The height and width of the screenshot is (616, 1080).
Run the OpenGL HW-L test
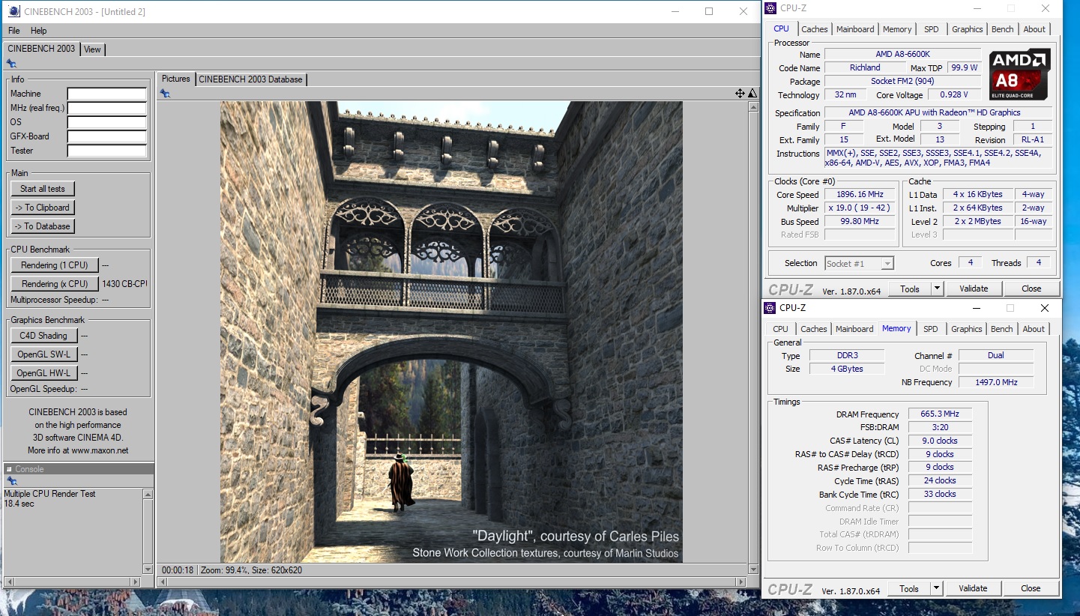pyautogui.click(x=43, y=373)
